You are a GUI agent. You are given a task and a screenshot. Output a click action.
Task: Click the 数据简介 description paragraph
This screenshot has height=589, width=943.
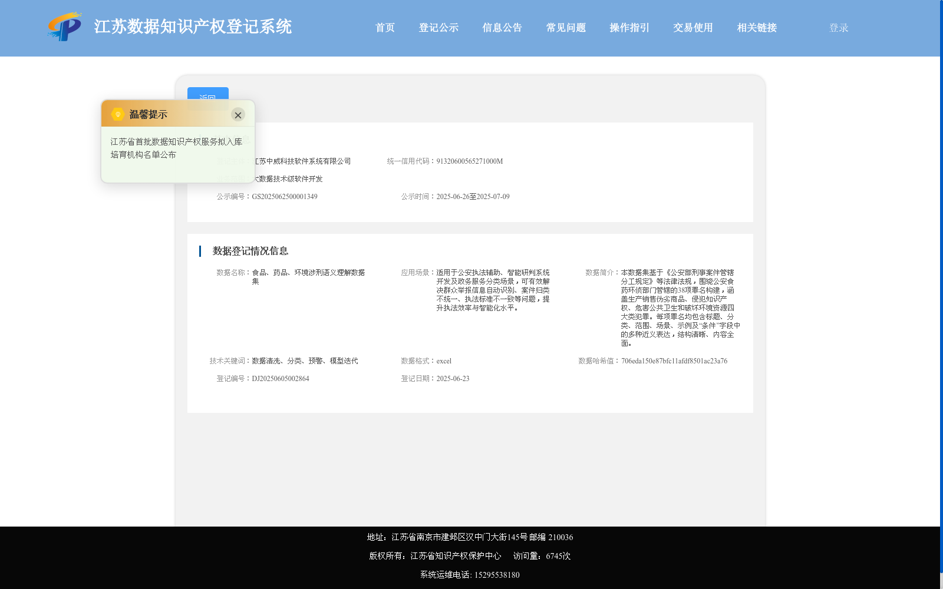pos(680,308)
